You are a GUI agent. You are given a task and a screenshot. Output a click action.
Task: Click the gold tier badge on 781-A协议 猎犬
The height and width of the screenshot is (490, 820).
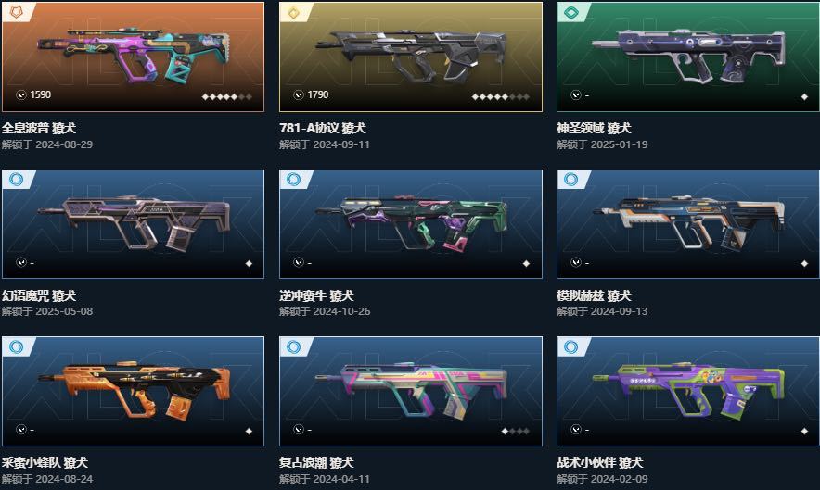293,12
